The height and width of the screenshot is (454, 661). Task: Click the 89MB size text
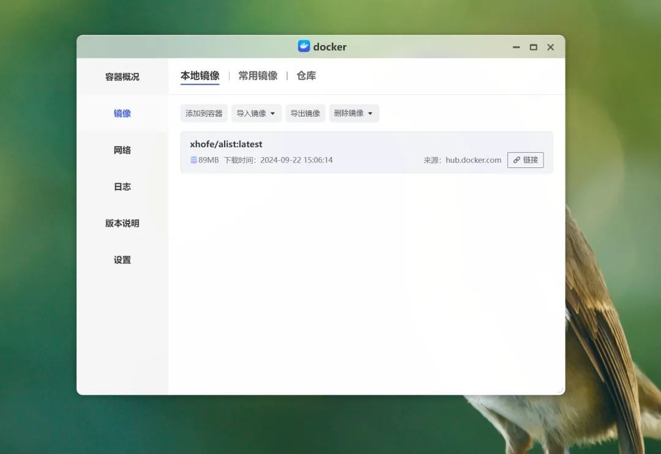point(209,160)
